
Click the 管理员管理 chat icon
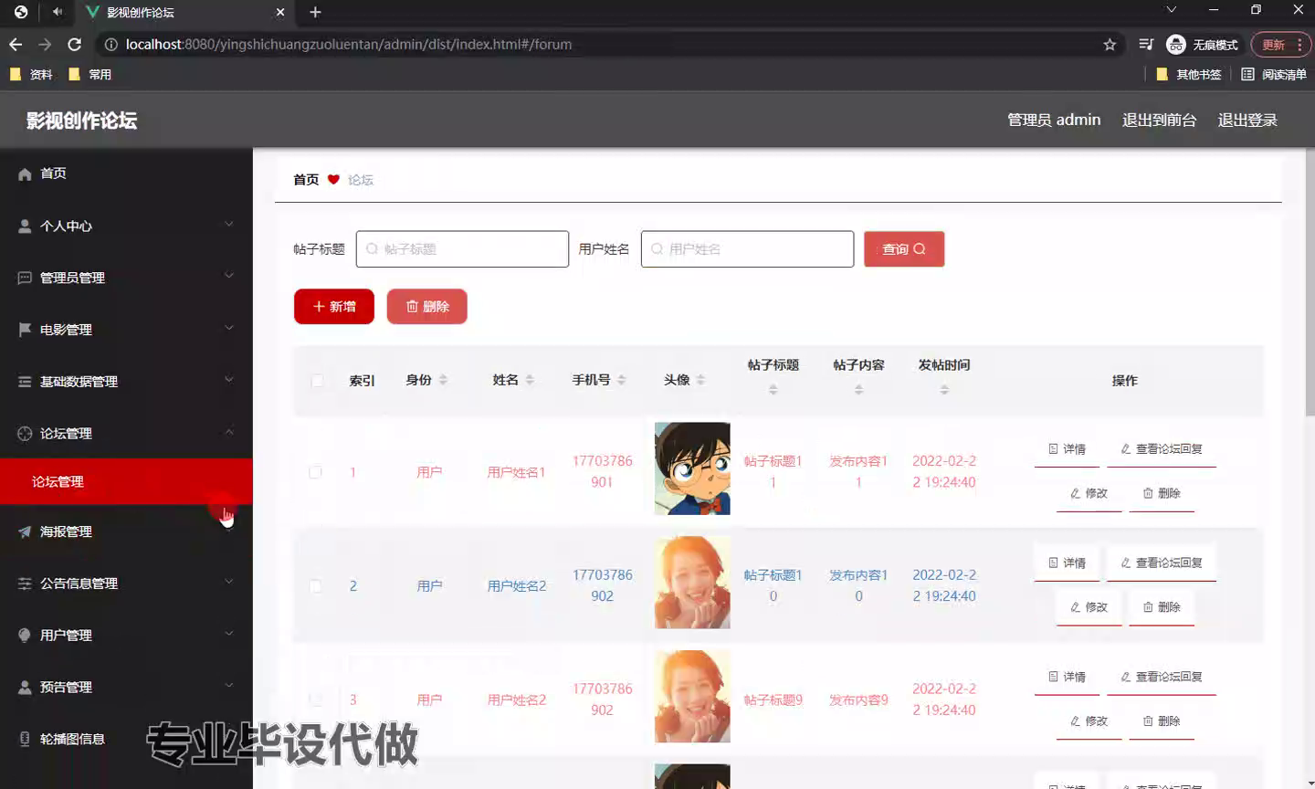25,279
